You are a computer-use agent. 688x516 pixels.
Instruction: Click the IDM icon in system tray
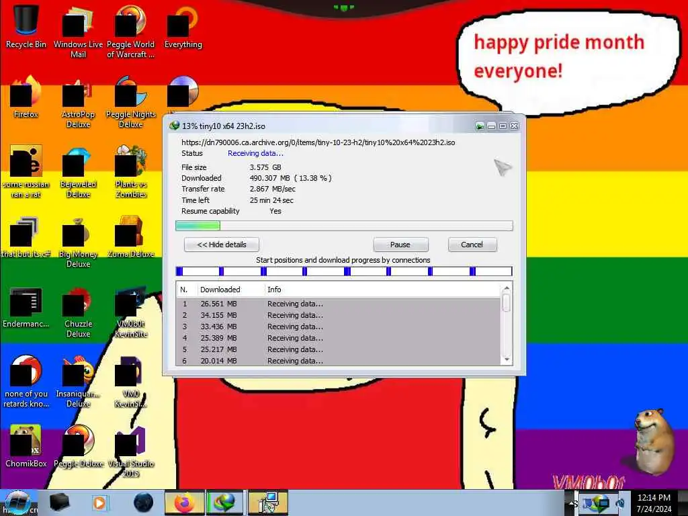point(599,503)
